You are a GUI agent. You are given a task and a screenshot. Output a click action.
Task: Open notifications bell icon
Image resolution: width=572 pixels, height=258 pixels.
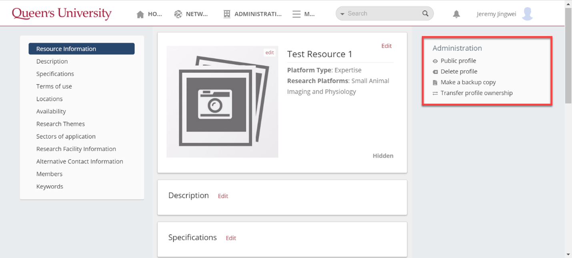click(456, 14)
